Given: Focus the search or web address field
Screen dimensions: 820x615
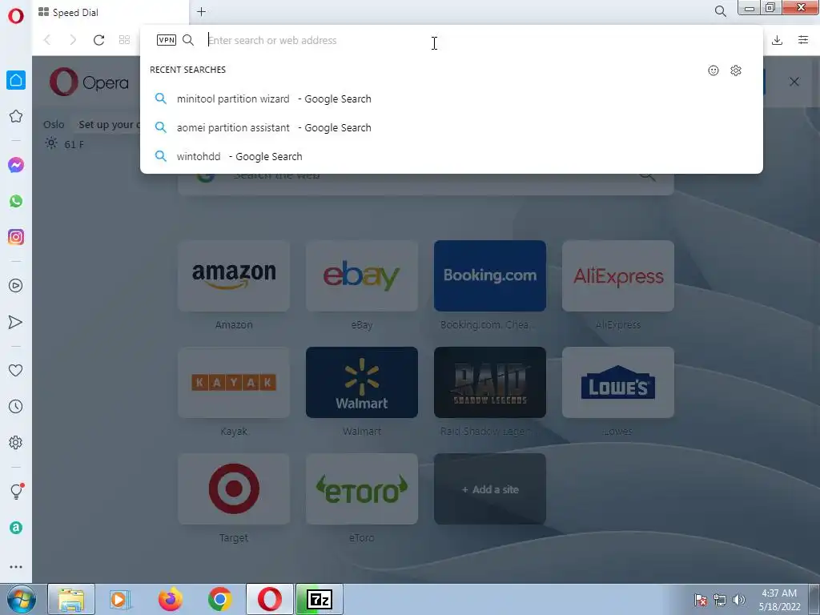Looking at the screenshot, I should (450, 40).
